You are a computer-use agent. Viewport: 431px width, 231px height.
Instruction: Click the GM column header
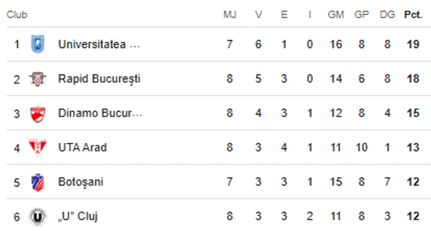coord(336,15)
